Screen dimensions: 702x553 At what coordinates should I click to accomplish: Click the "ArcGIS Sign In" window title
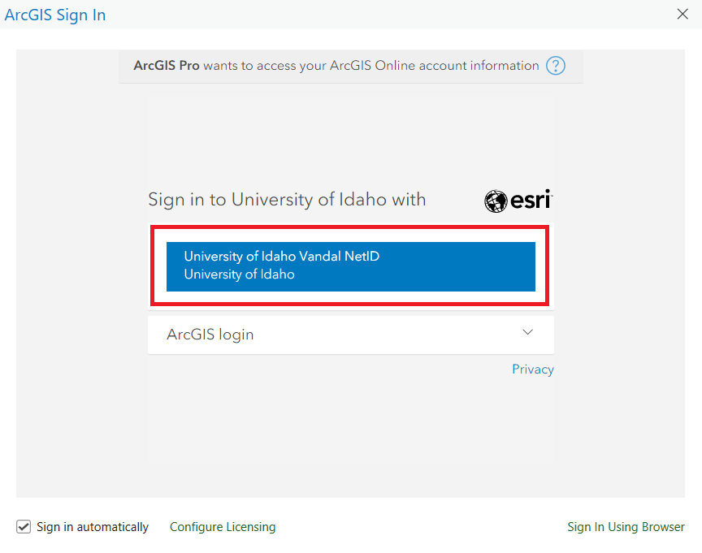click(55, 15)
